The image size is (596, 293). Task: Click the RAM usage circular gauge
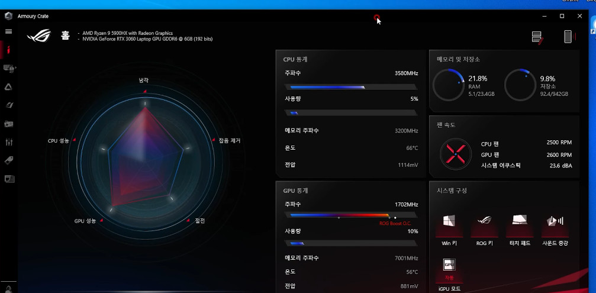[x=449, y=85]
